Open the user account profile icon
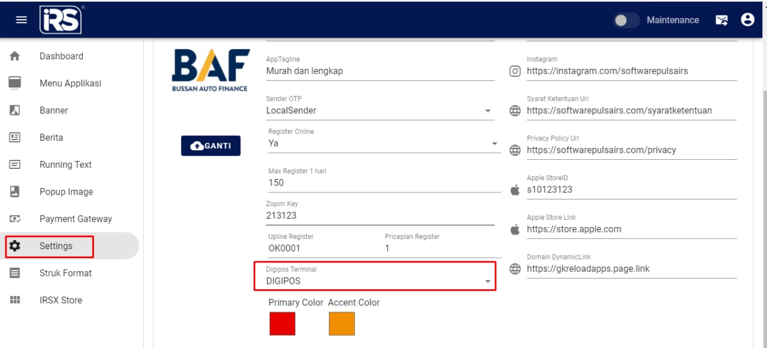The height and width of the screenshot is (348, 767). (747, 20)
